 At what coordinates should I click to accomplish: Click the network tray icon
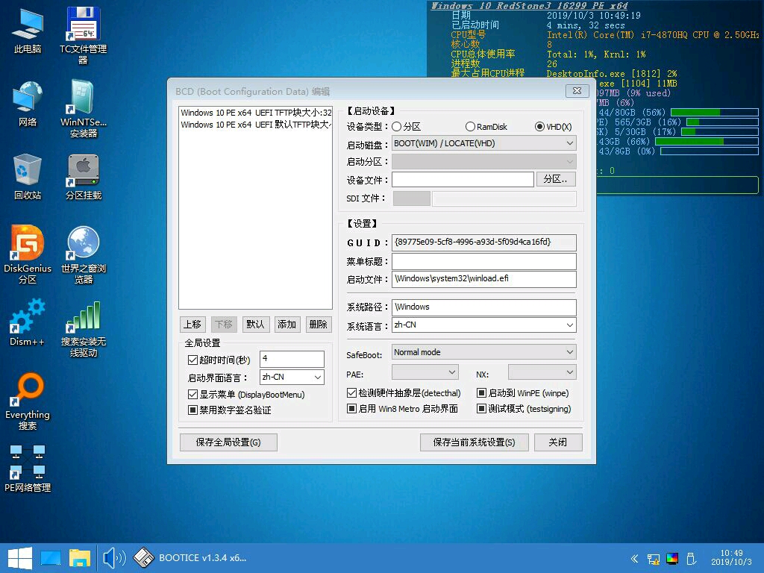[654, 558]
